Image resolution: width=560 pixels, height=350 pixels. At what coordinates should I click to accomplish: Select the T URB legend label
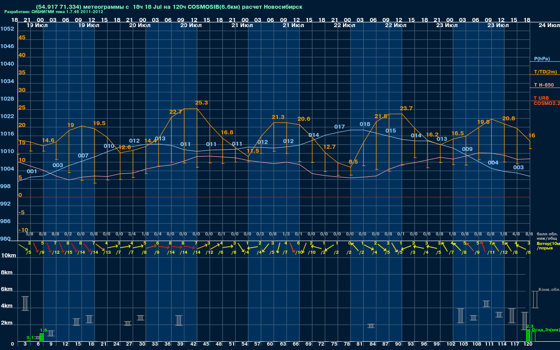(541, 98)
